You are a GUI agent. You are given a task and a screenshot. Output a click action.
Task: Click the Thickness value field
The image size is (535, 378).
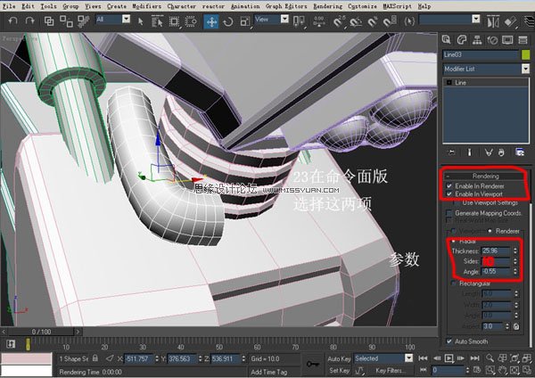coord(496,251)
